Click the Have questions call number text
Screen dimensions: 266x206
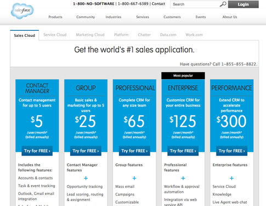coord(218,64)
